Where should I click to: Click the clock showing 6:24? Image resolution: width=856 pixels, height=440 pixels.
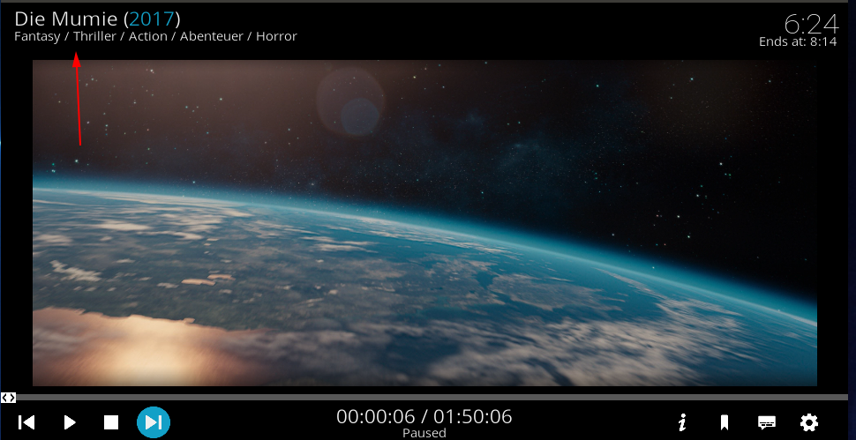point(811,24)
